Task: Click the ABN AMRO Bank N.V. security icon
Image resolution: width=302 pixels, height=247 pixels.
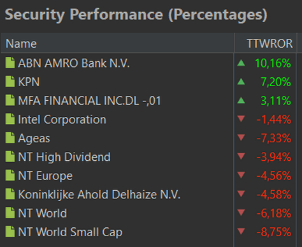Action: 10,63
